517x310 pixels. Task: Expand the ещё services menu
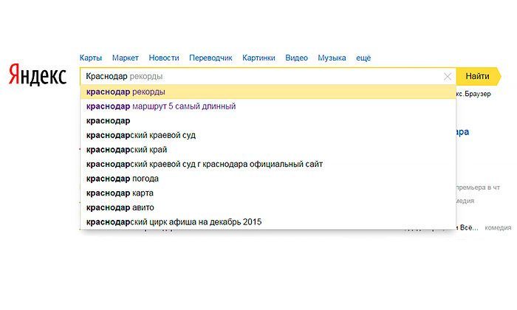[x=363, y=58]
